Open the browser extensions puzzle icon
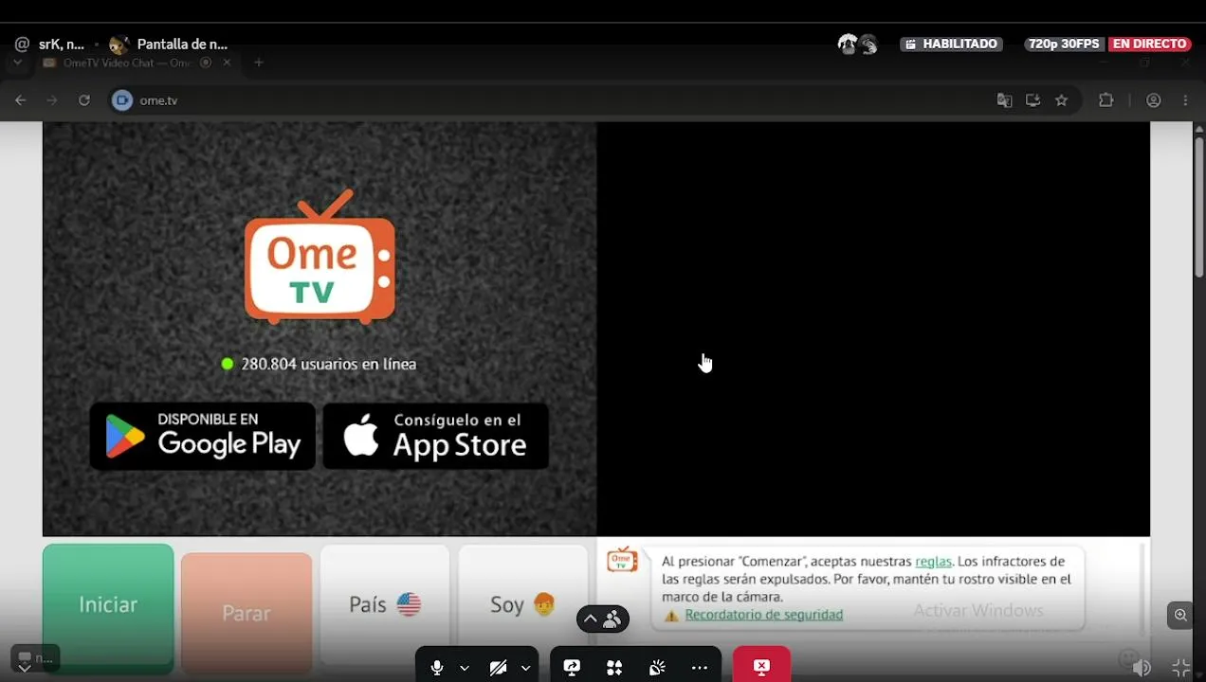Image resolution: width=1206 pixels, height=682 pixels. 1105,100
